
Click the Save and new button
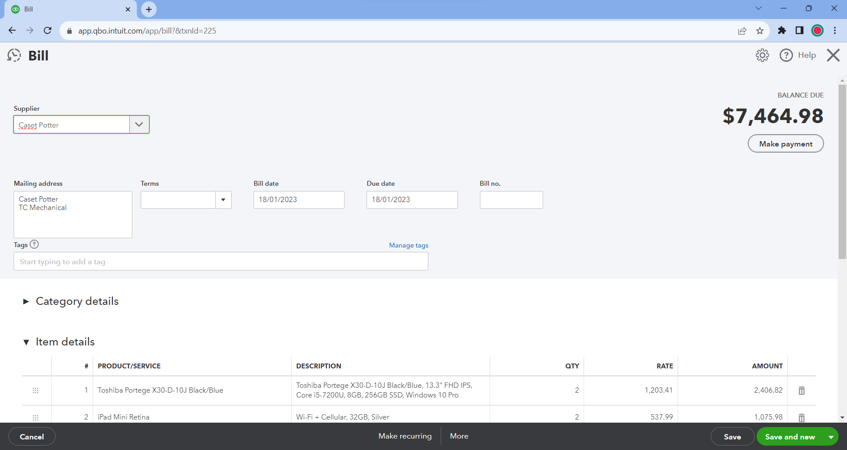click(x=790, y=437)
